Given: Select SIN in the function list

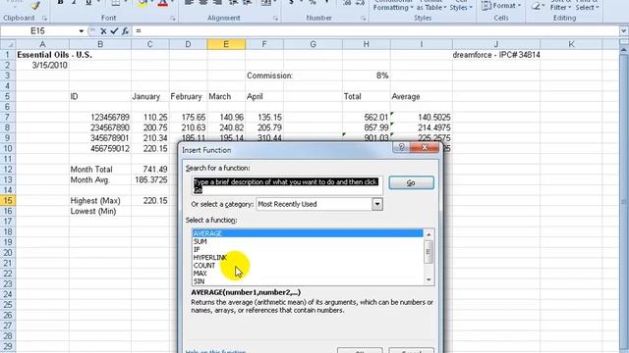Looking at the screenshot, I should click(308, 281).
